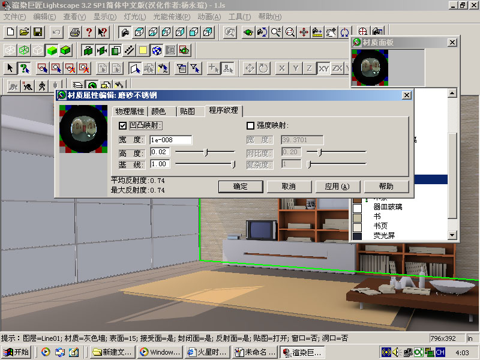The width and height of the screenshot is (480, 360).
Task: Switch to the 贴图 tab
Action: pyautogui.click(x=188, y=112)
